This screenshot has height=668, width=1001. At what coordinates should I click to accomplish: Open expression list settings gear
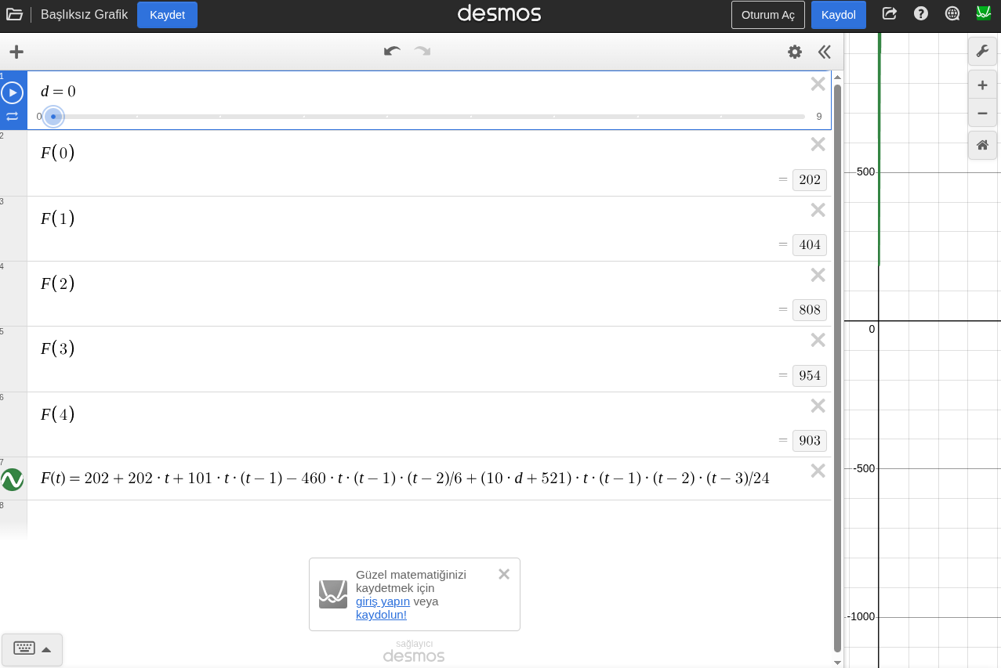pos(795,52)
